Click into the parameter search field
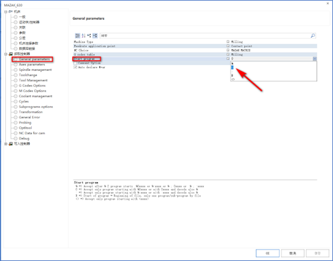333x261 pixels. pos(205,36)
